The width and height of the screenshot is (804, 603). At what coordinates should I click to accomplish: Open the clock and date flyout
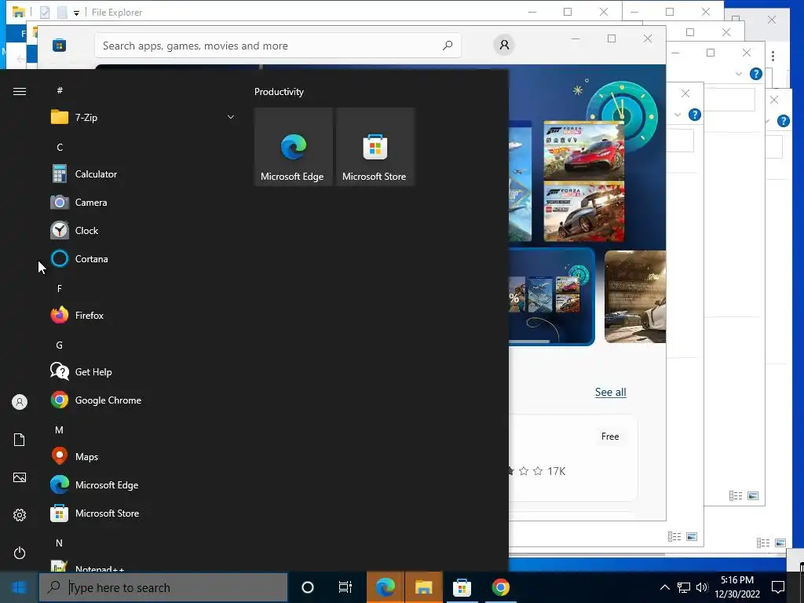coord(737,587)
